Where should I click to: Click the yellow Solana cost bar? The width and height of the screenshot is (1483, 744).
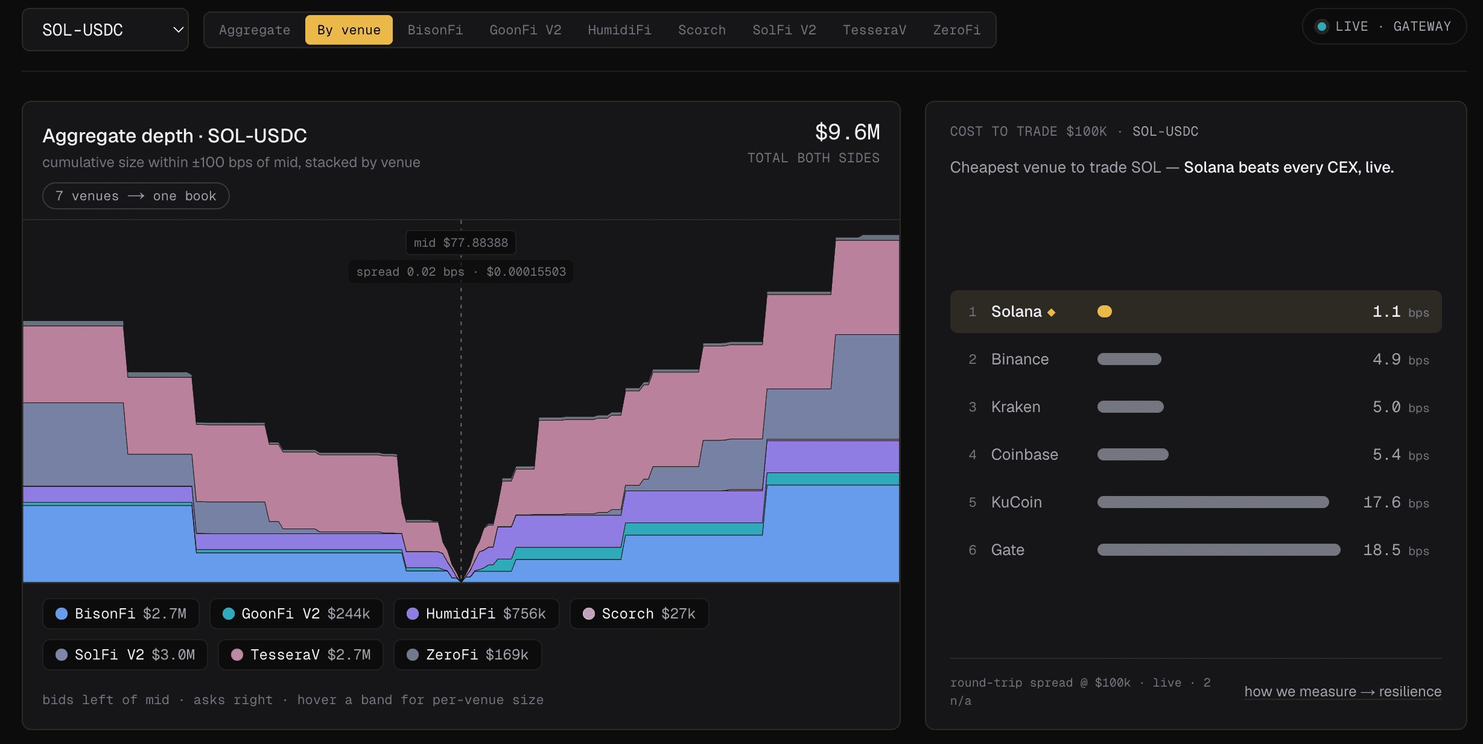[x=1105, y=311]
